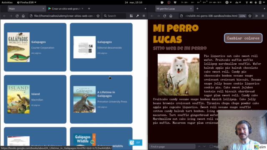The image size is (267, 150).
Task: Click the right window address bar URL
Action: tap(212, 16)
